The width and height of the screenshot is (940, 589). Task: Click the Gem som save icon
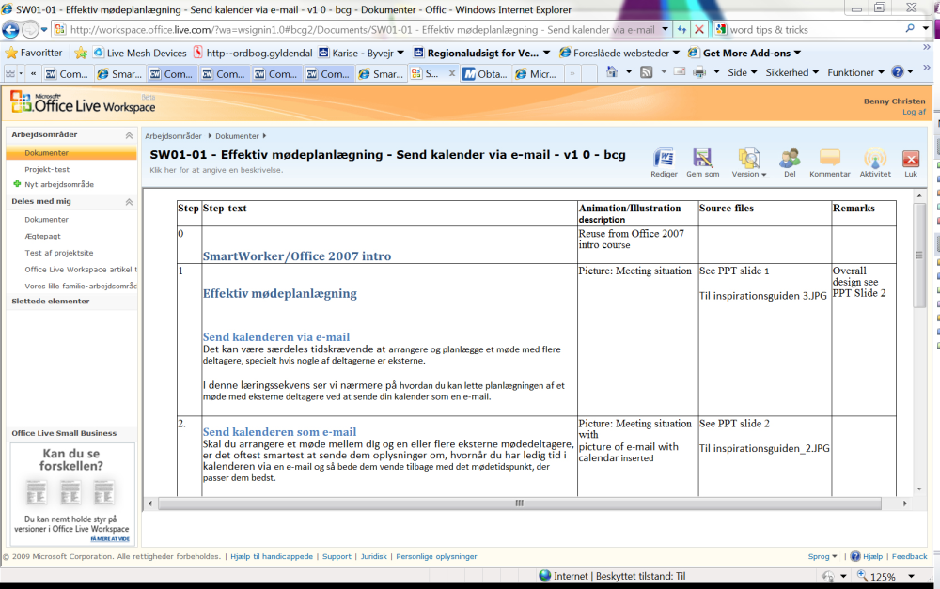click(x=702, y=159)
